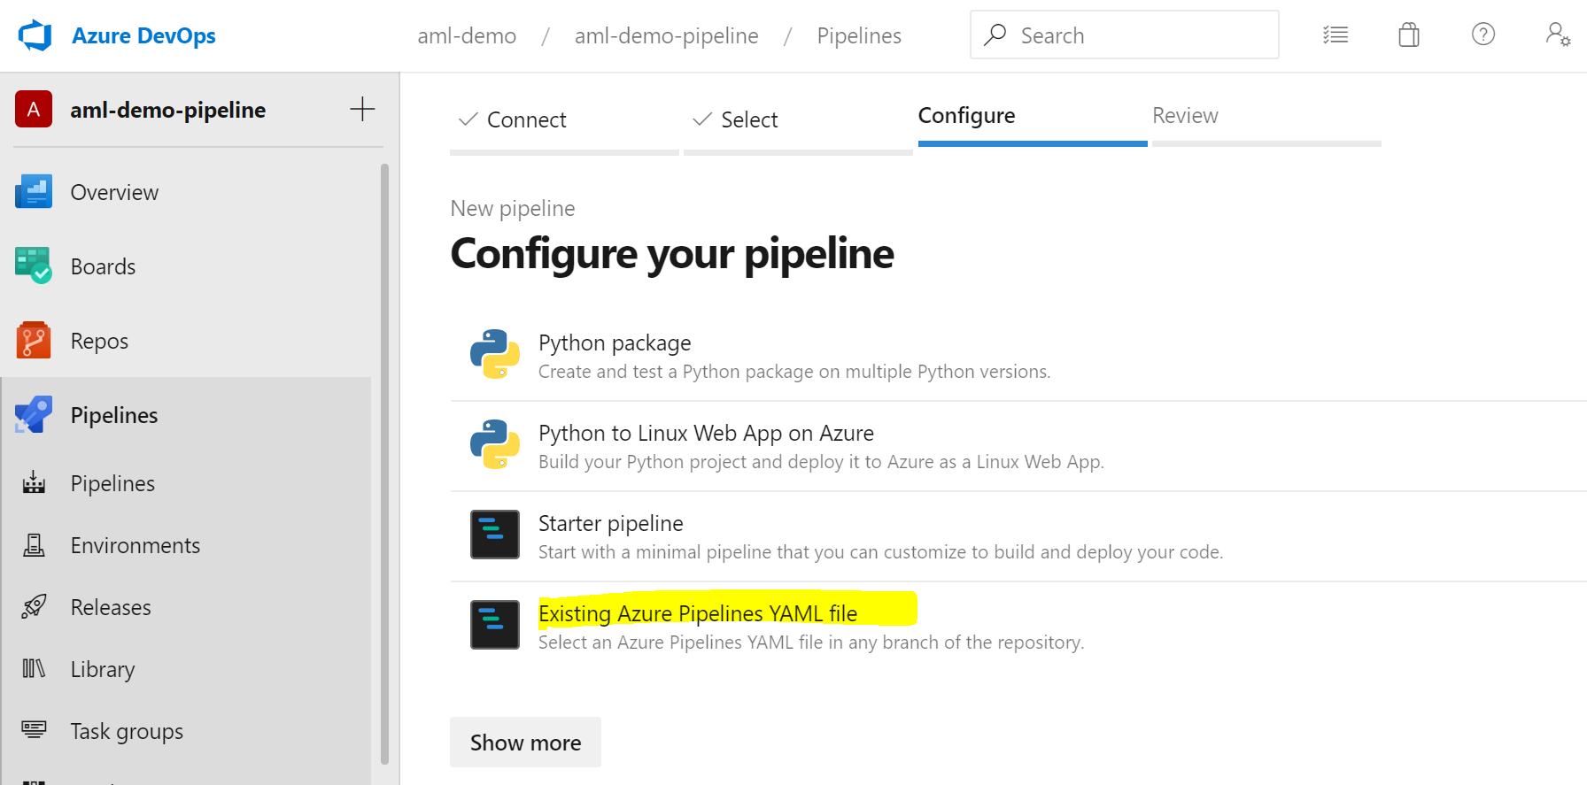Open the Boards section icon
1587x785 pixels.
click(x=34, y=266)
